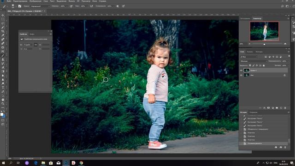Select the Lasso tool

[x=3, y=23]
